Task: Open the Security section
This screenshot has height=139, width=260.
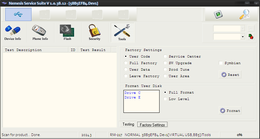Action: coord(94,33)
